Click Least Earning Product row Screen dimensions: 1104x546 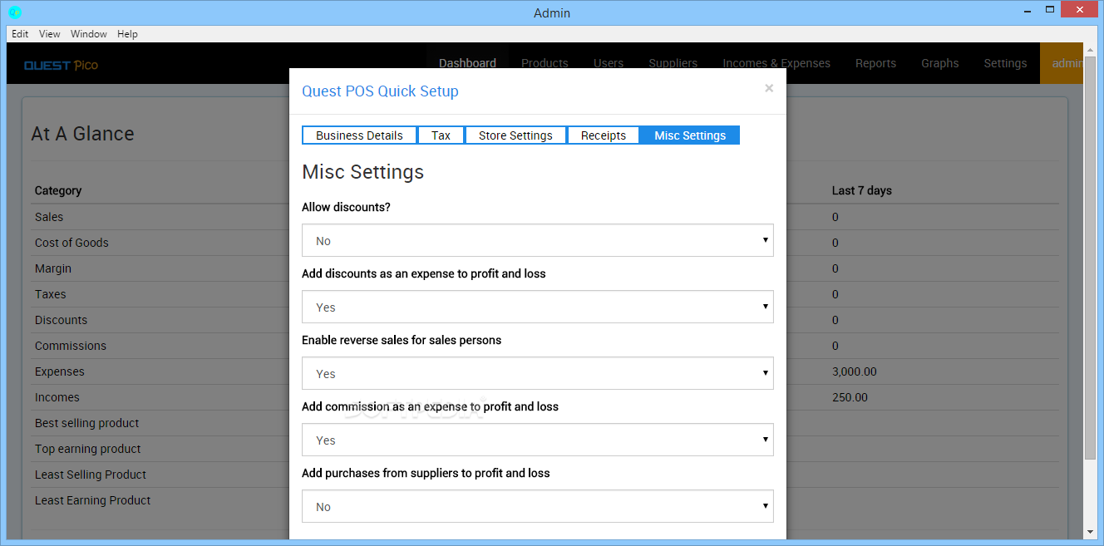click(x=93, y=500)
